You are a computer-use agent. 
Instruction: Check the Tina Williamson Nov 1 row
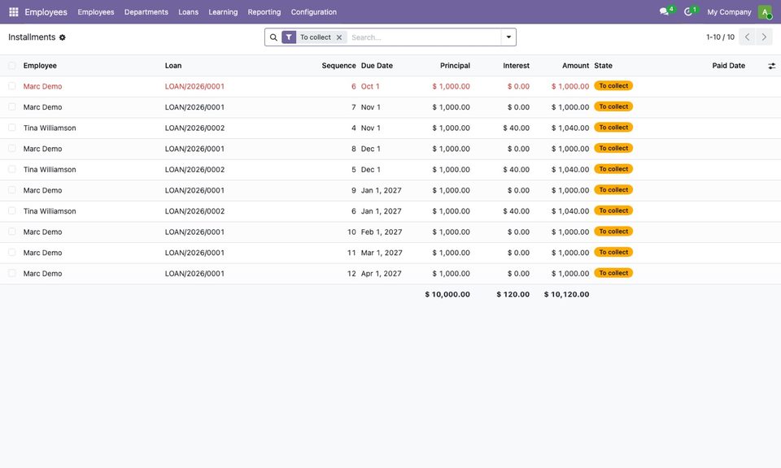point(12,128)
